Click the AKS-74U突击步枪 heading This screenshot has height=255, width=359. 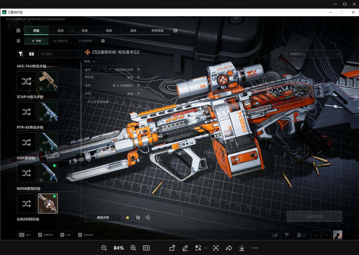pyautogui.click(x=32, y=66)
